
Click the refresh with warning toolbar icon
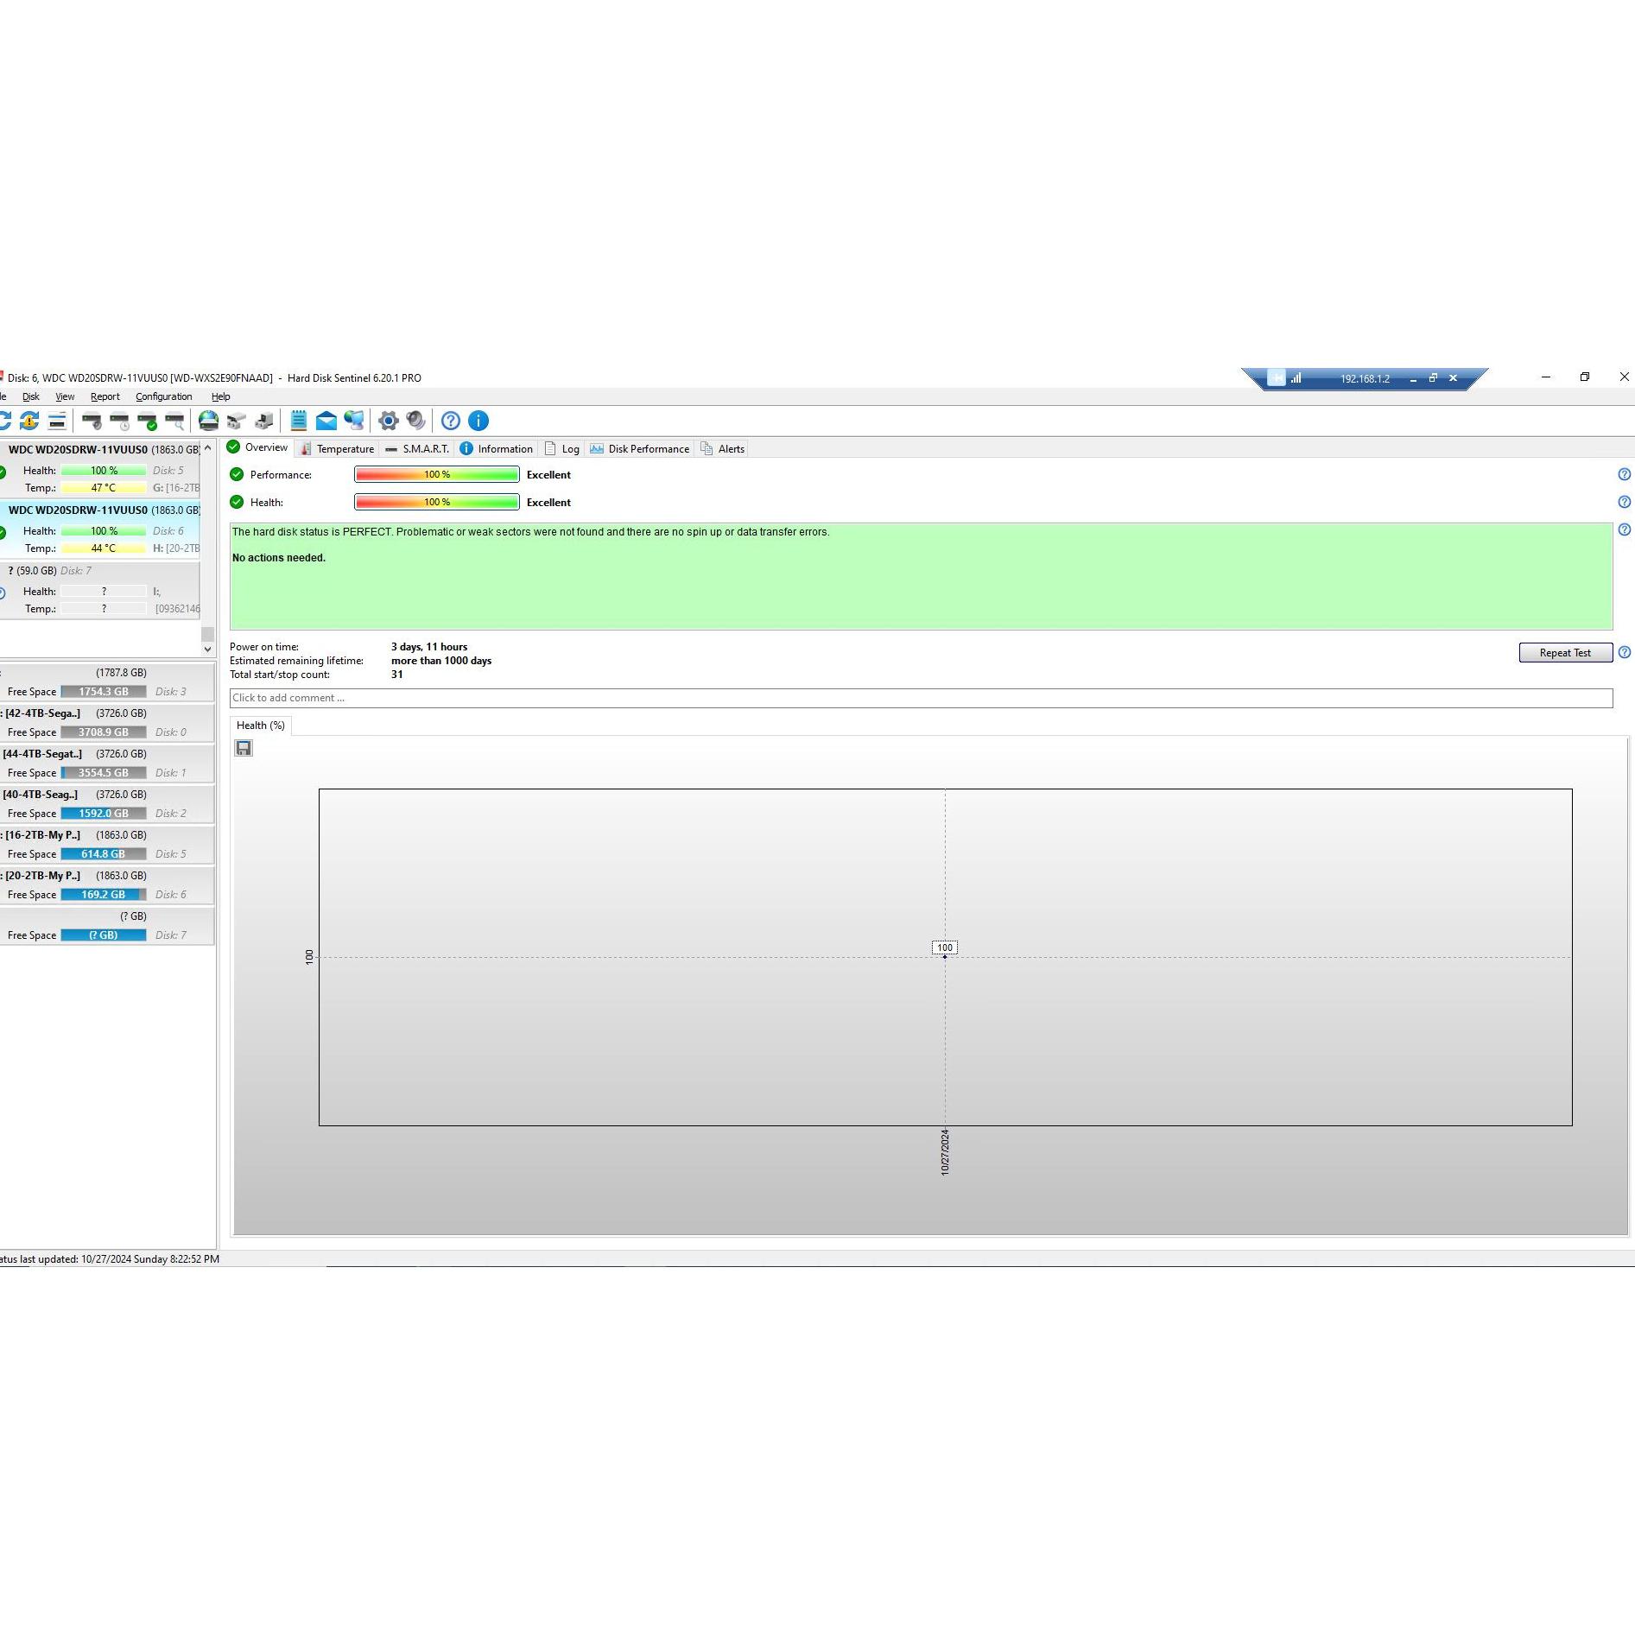(x=29, y=421)
